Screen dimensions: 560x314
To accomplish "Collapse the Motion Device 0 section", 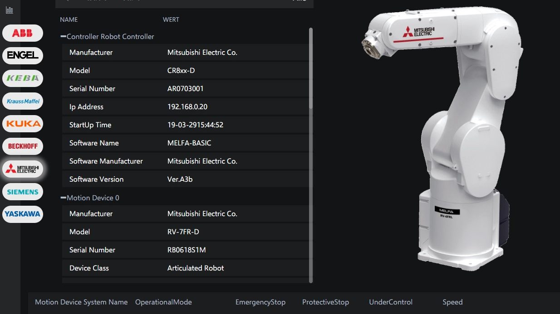I will (64, 198).
